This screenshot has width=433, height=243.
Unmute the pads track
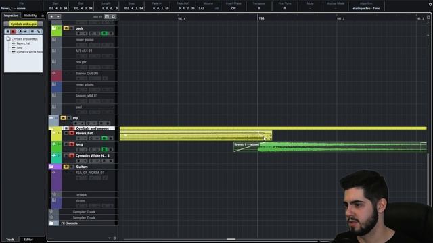pyautogui.click(x=66, y=28)
